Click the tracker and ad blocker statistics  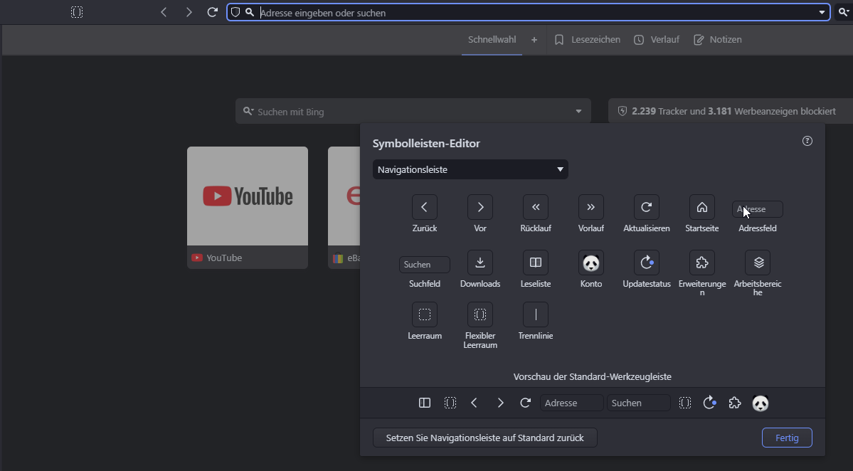coord(729,112)
